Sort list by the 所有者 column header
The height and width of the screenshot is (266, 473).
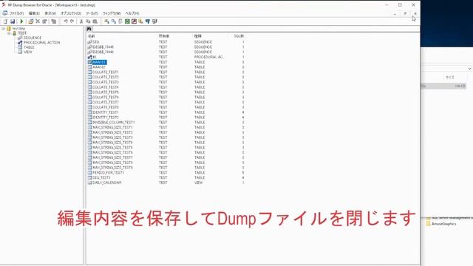pos(164,36)
